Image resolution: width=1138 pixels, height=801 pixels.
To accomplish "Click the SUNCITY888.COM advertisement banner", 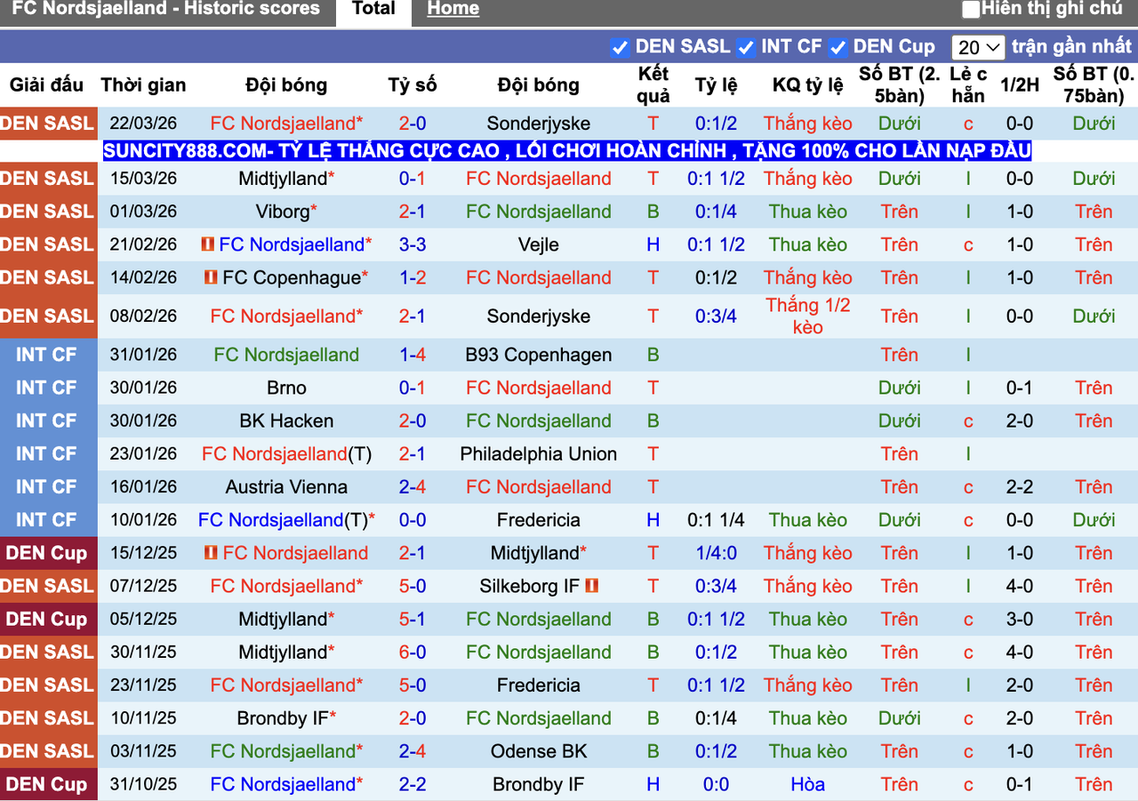I will coord(567,151).
